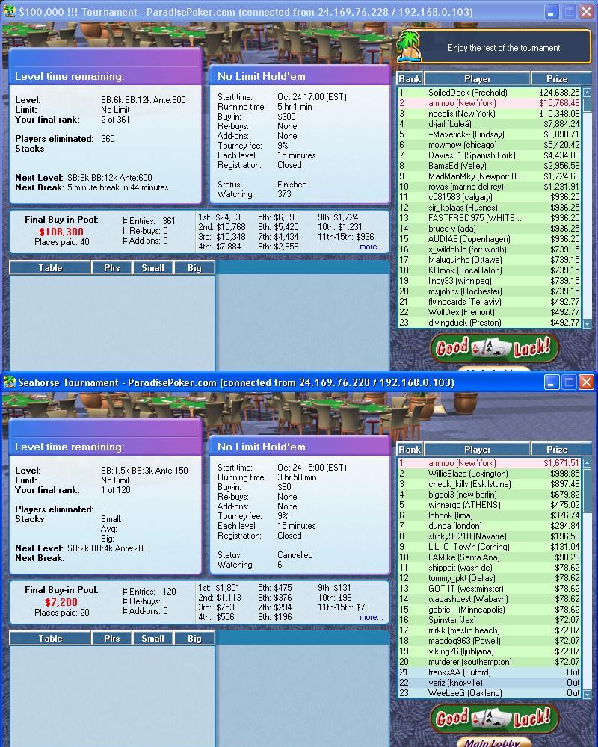Select LAMike (Santa Ana) row

pos(490,557)
